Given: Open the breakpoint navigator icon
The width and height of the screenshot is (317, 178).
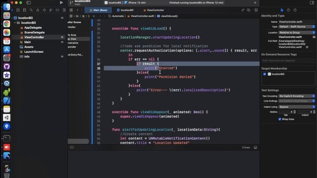Looking at the screenshot, I should click(x=57, y=10).
